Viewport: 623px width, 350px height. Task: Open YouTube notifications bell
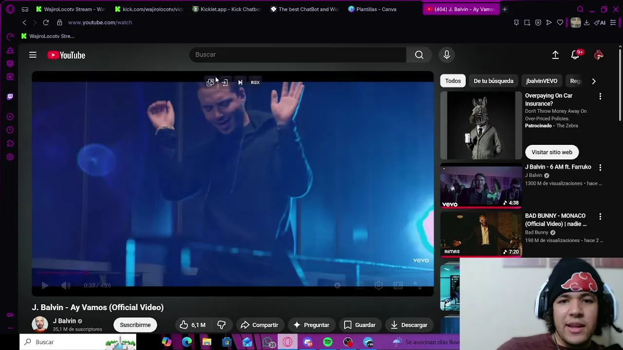pyautogui.click(x=575, y=55)
